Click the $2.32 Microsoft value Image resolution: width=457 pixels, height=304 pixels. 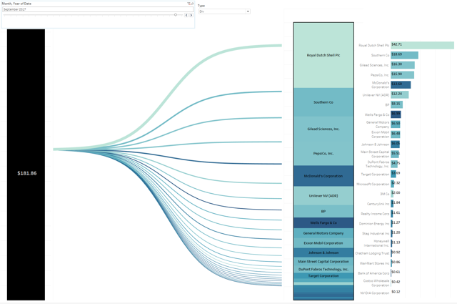396,183
